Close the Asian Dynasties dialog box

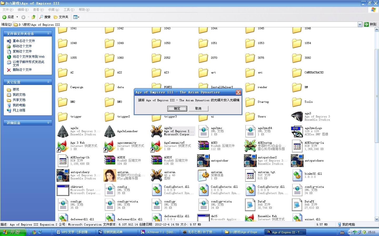click(238, 92)
